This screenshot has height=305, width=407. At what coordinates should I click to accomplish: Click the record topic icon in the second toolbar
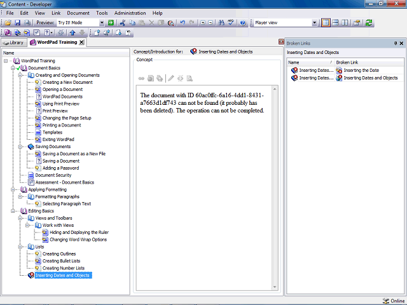27,32
